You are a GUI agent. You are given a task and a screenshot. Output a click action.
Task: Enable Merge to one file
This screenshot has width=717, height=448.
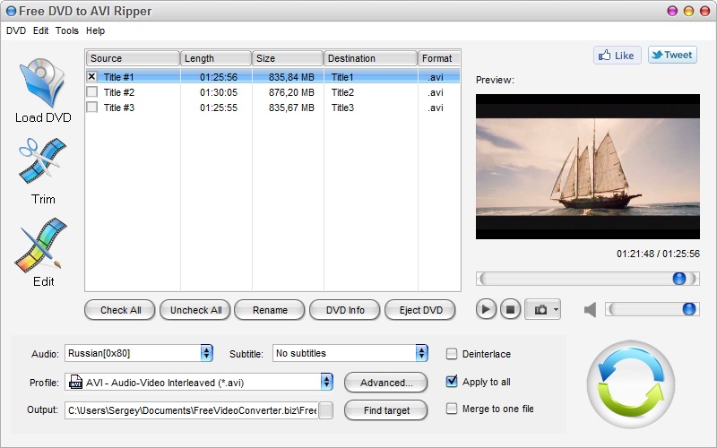tap(452, 409)
